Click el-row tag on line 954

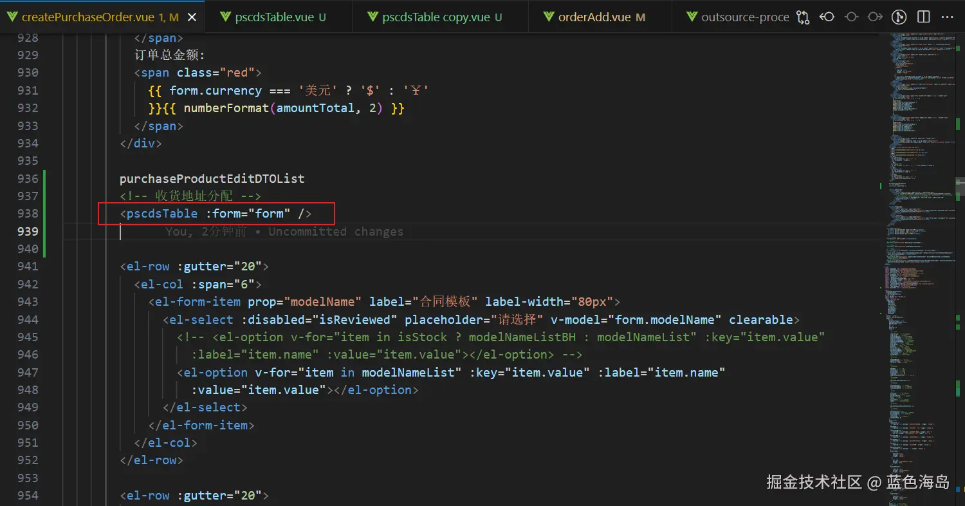(148, 495)
